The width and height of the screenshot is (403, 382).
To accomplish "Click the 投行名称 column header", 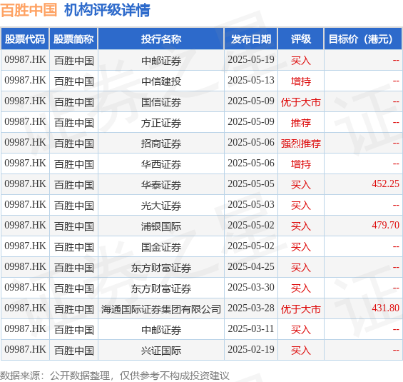I will pos(161,39).
